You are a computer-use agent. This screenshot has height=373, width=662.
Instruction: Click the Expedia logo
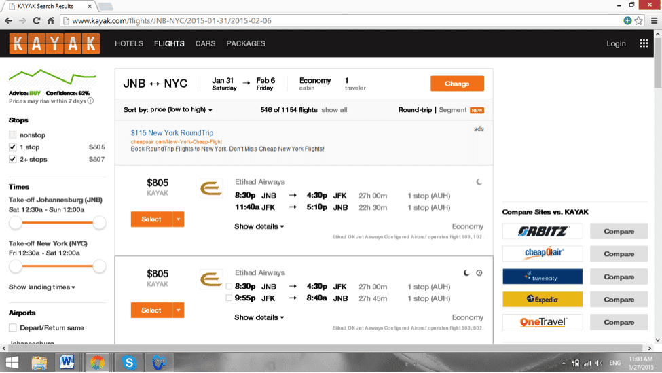pos(543,299)
